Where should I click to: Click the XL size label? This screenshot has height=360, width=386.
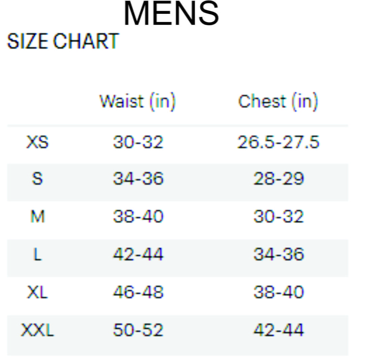37,292
